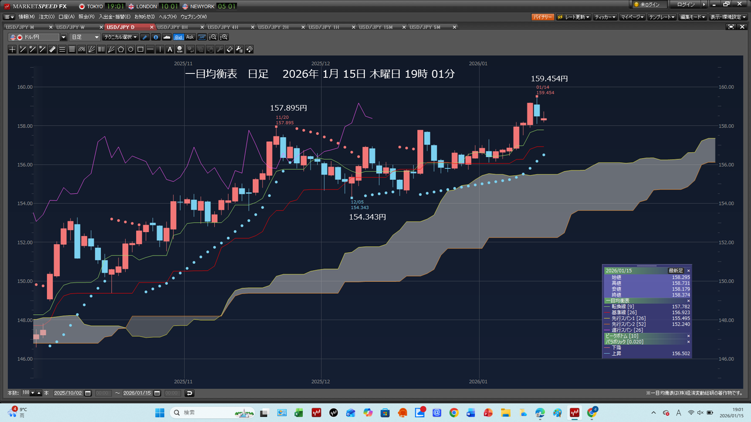The width and height of the screenshot is (751, 422).
Task: Click the ログイン button
Action: [x=685, y=4]
